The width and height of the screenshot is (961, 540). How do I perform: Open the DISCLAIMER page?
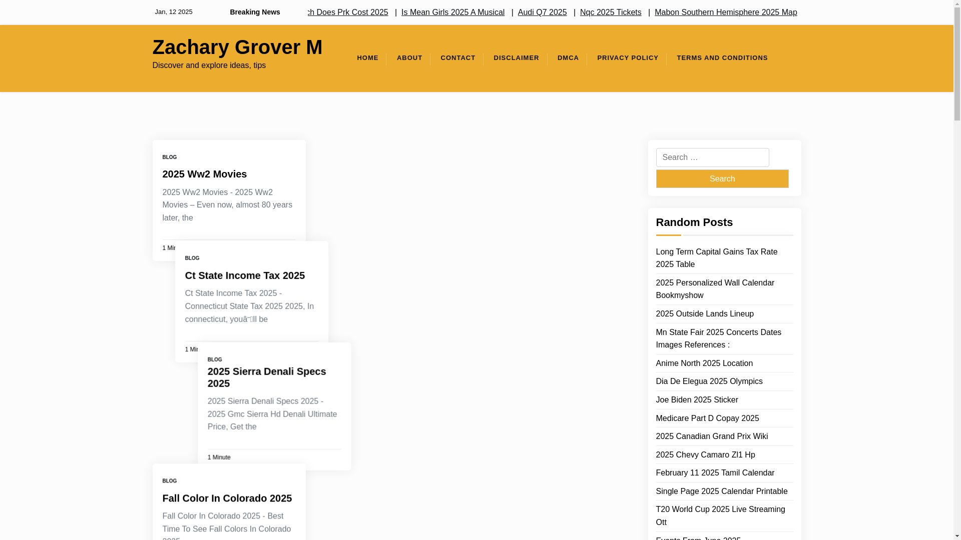pyautogui.click(x=516, y=58)
